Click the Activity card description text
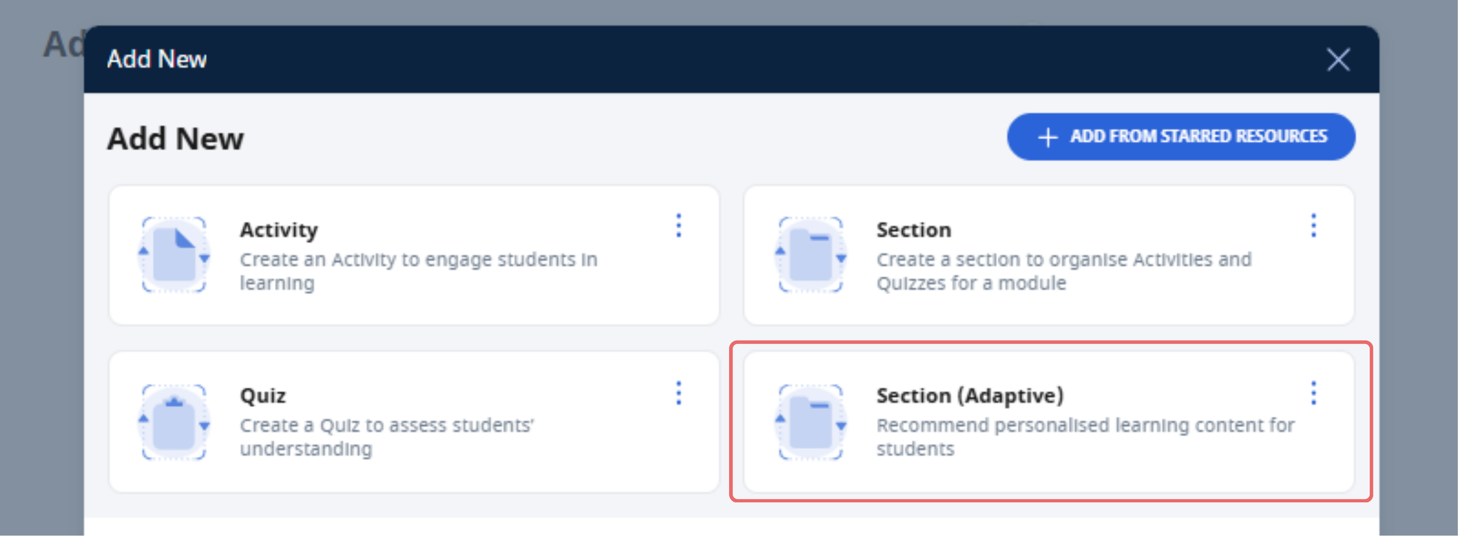 coord(419,271)
